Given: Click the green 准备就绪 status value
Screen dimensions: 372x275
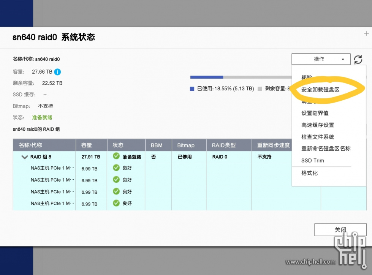Looking at the screenshot, I should 42,117.
